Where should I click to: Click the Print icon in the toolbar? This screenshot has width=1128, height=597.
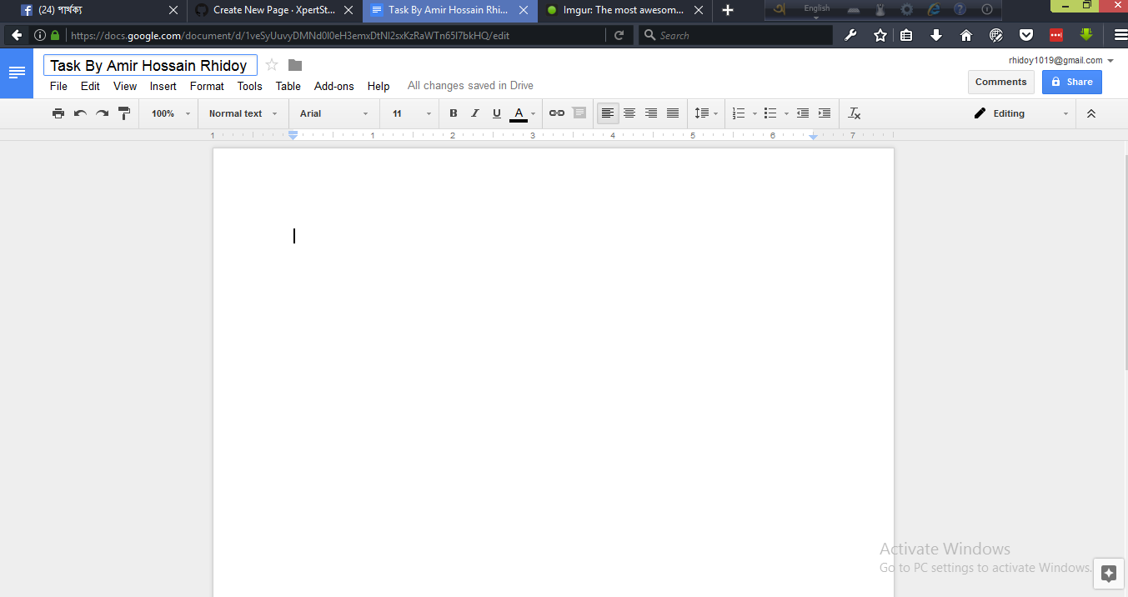tap(58, 113)
